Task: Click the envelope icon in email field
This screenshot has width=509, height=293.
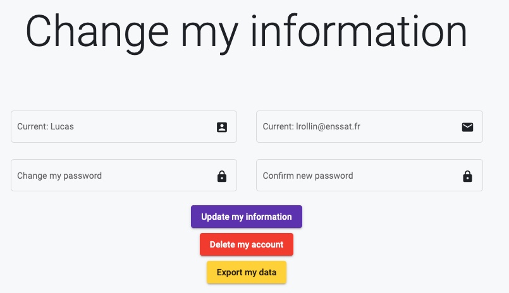Action: tap(467, 127)
